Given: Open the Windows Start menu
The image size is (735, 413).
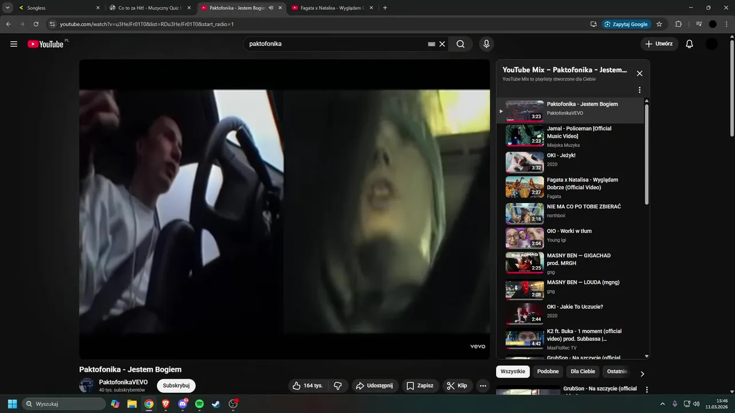Looking at the screenshot, I should pyautogui.click(x=12, y=404).
